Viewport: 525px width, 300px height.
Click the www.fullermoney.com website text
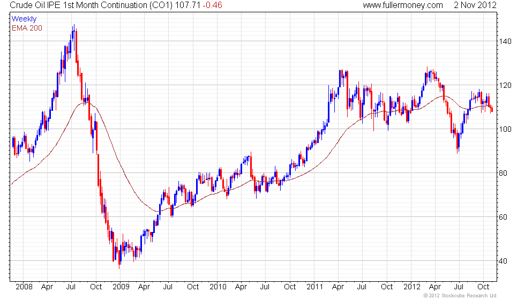tap(403, 5)
